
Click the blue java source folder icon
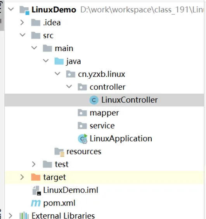pos(59,61)
